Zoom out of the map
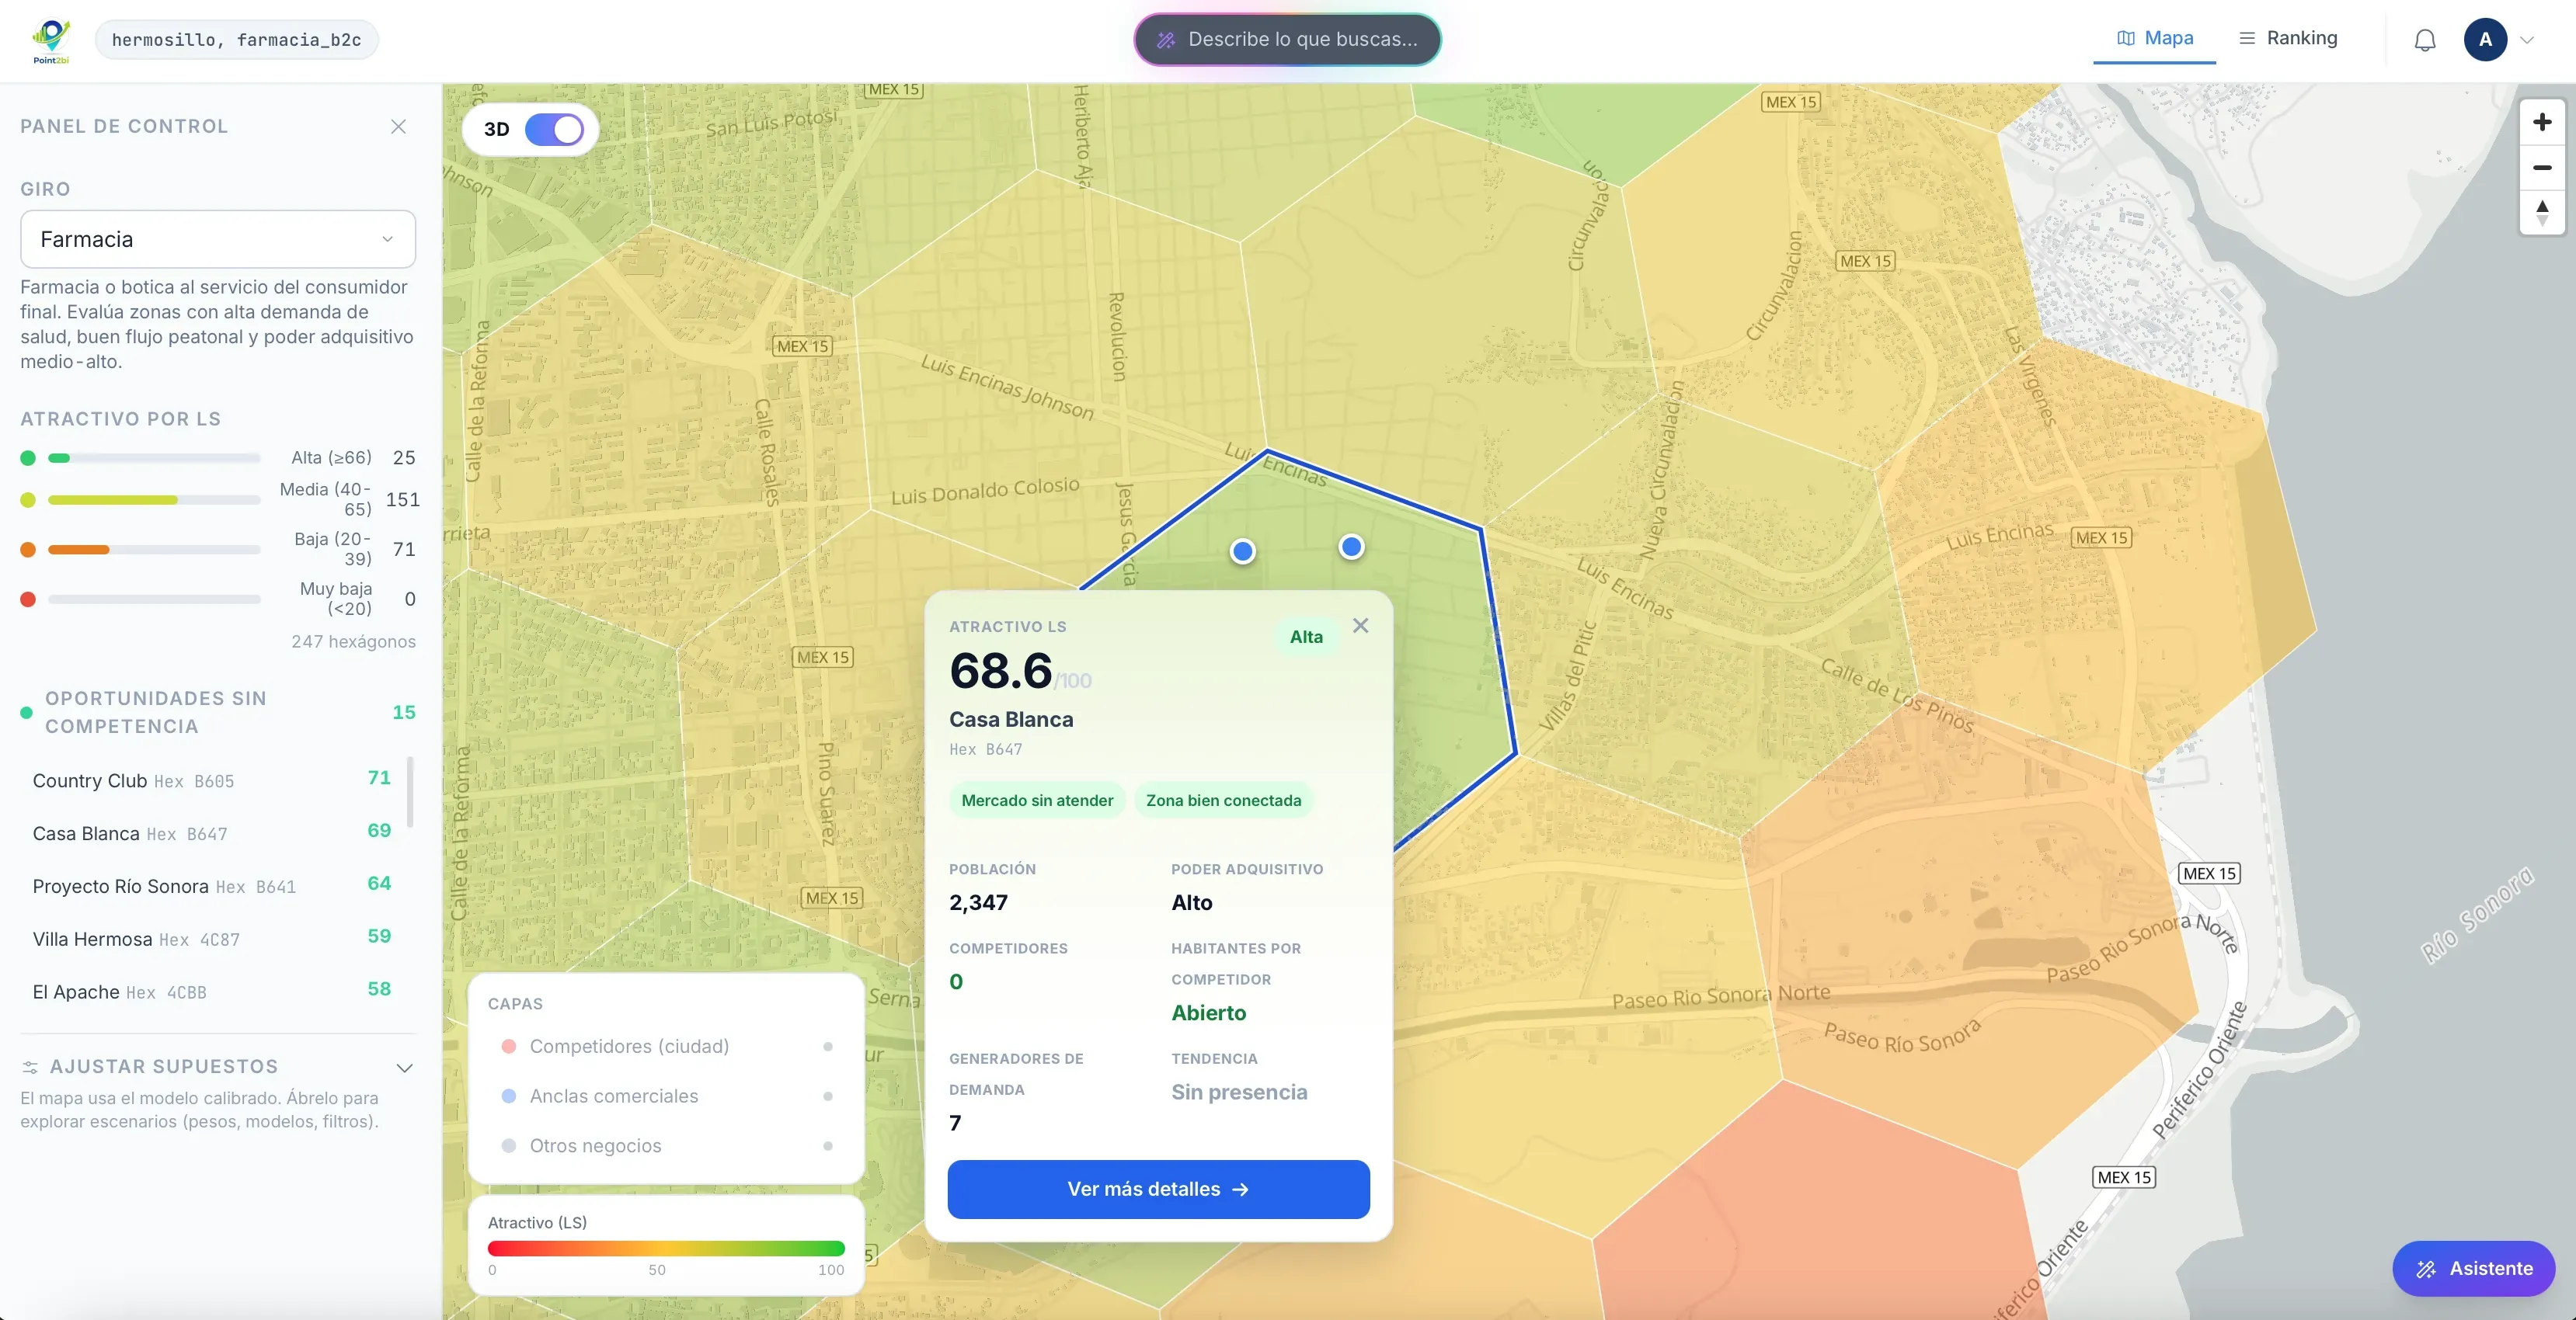2576x1320 pixels. (x=2542, y=167)
